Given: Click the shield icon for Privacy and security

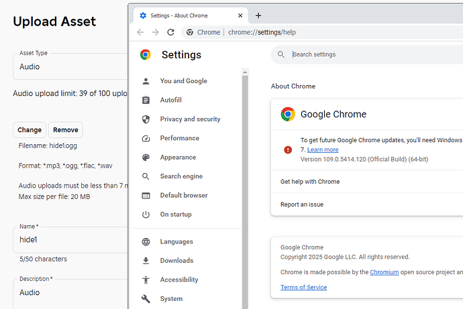Looking at the screenshot, I should (146, 119).
